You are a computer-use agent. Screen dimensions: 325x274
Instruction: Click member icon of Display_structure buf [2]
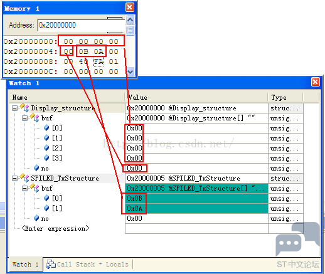46,148
